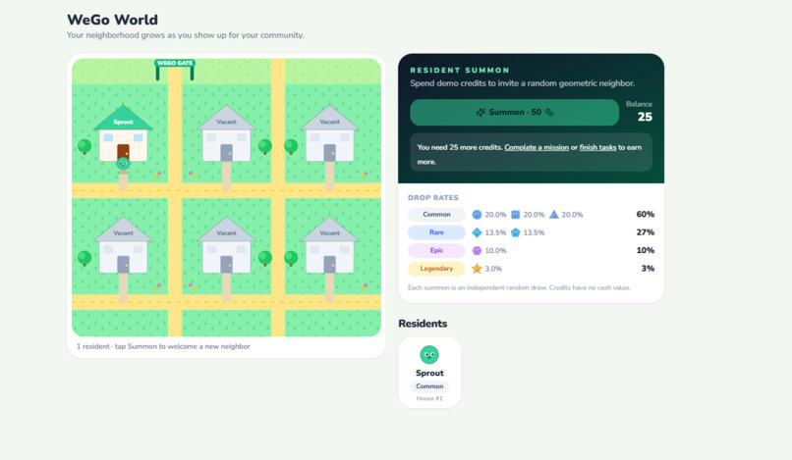
Task: Click the credits coin icon on Summon button
Action: pyautogui.click(x=549, y=113)
